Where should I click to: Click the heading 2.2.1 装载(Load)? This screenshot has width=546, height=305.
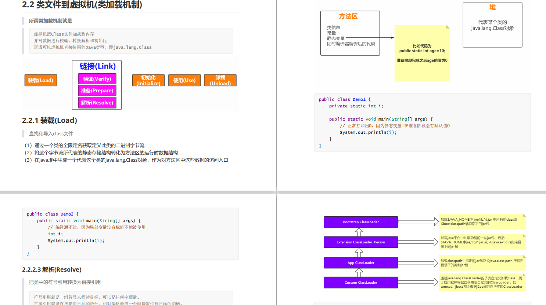pyautogui.click(x=50, y=120)
